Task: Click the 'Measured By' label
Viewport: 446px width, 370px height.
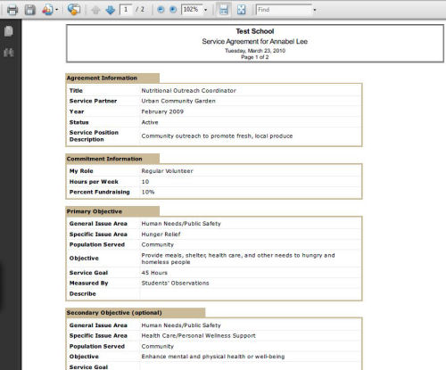Action: point(88,284)
